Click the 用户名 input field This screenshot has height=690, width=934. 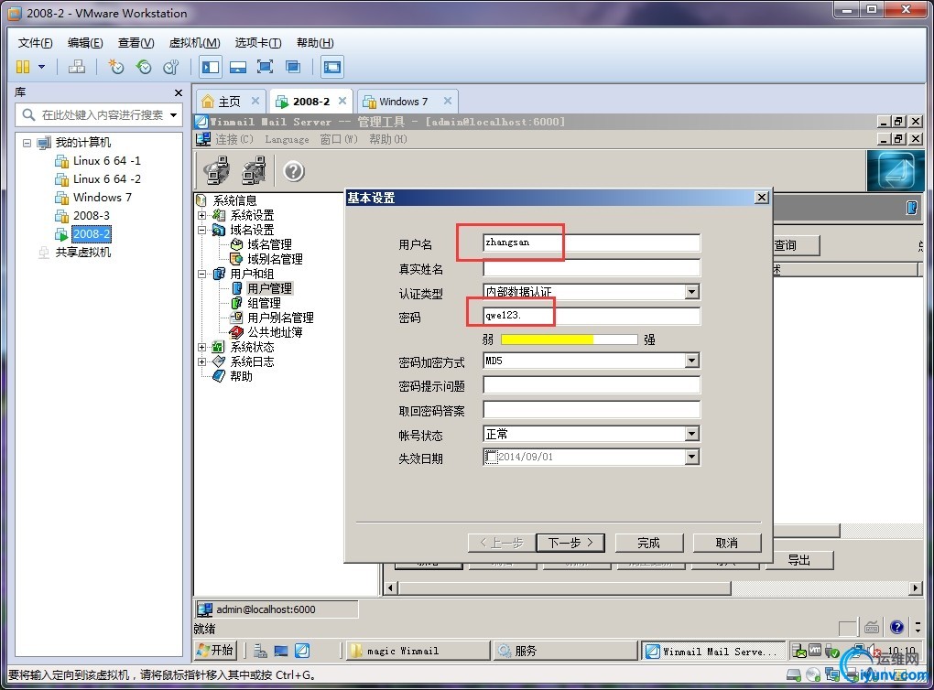tap(592, 243)
